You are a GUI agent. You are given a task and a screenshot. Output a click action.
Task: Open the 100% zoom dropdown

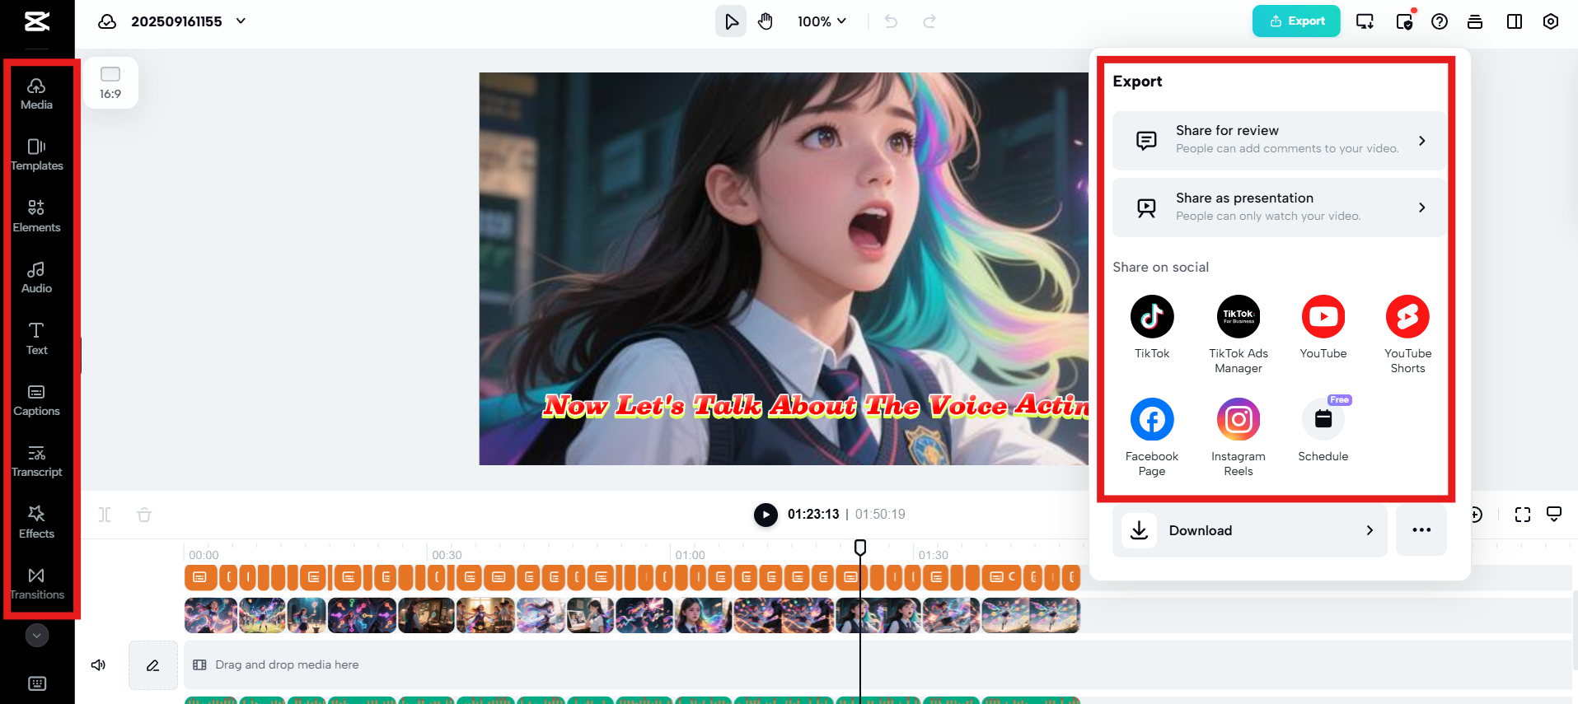click(822, 21)
